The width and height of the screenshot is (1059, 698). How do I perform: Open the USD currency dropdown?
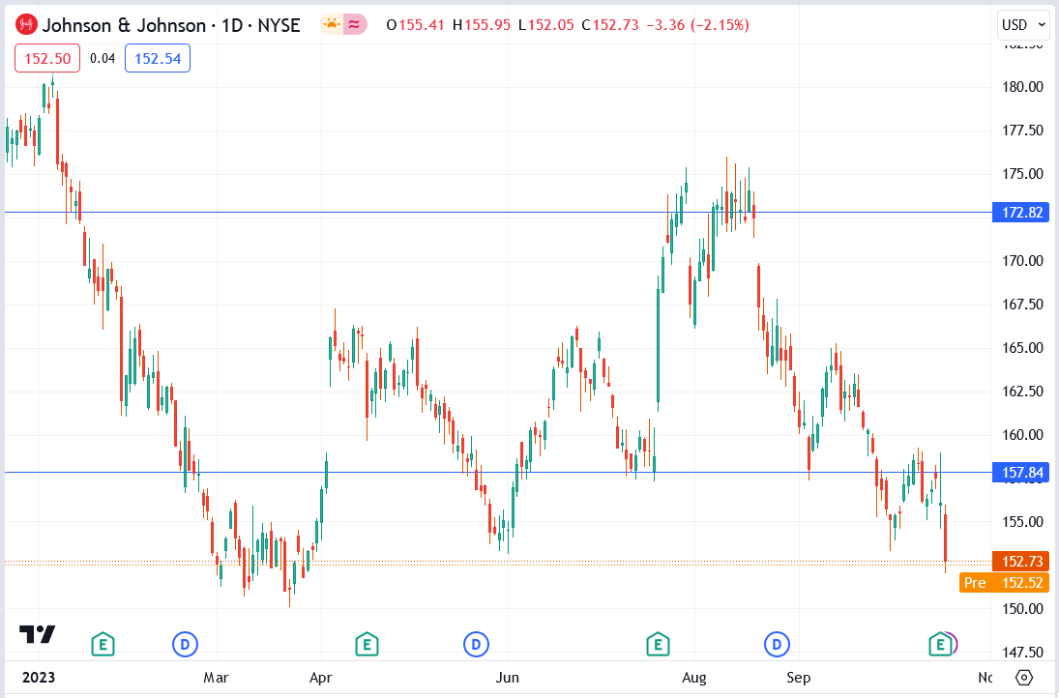tap(1023, 25)
